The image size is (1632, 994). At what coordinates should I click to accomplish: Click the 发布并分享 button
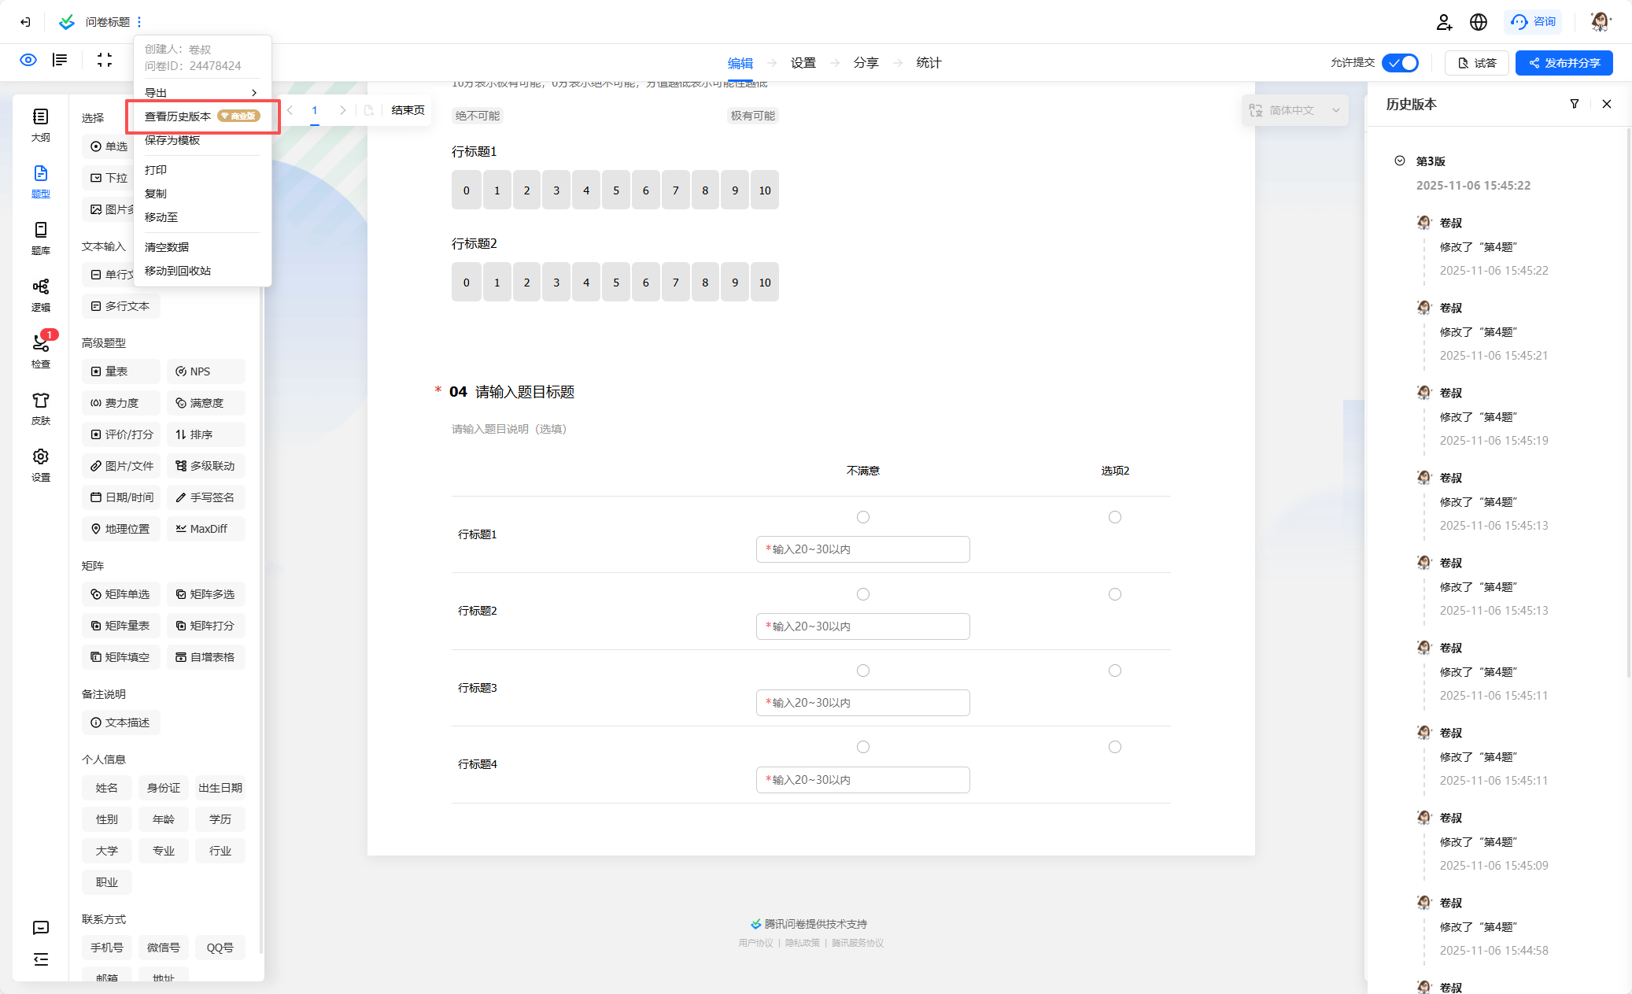pyautogui.click(x=1564, y=63)
